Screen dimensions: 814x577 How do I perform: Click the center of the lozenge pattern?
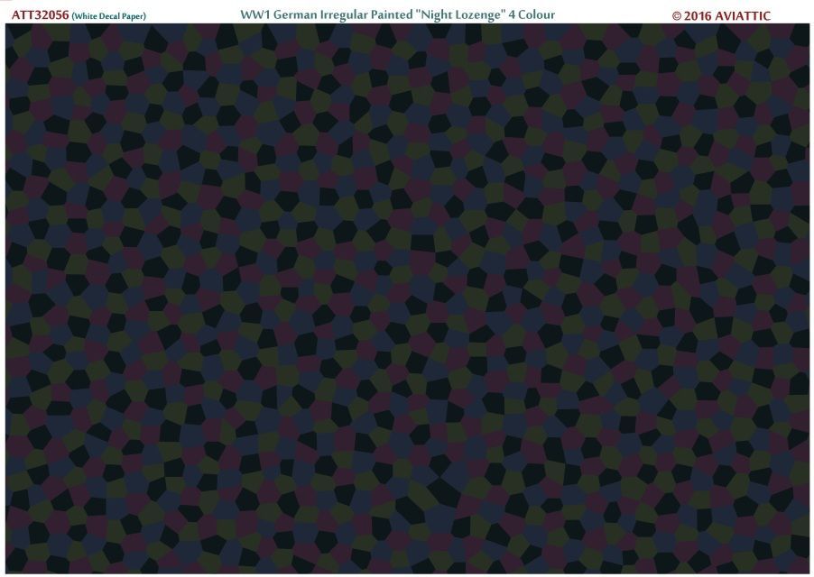(x=407, y=298)
